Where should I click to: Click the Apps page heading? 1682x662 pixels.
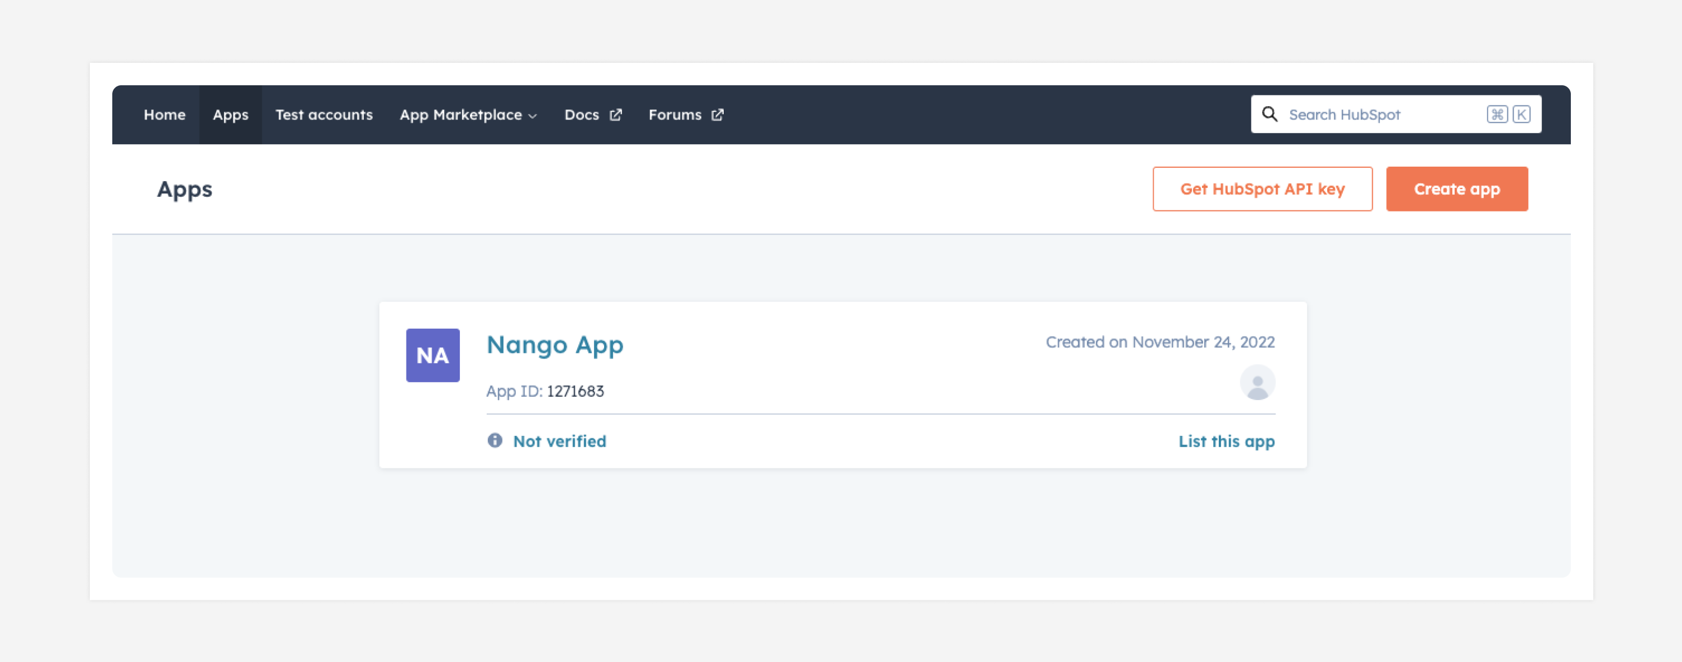coord(184,189)
